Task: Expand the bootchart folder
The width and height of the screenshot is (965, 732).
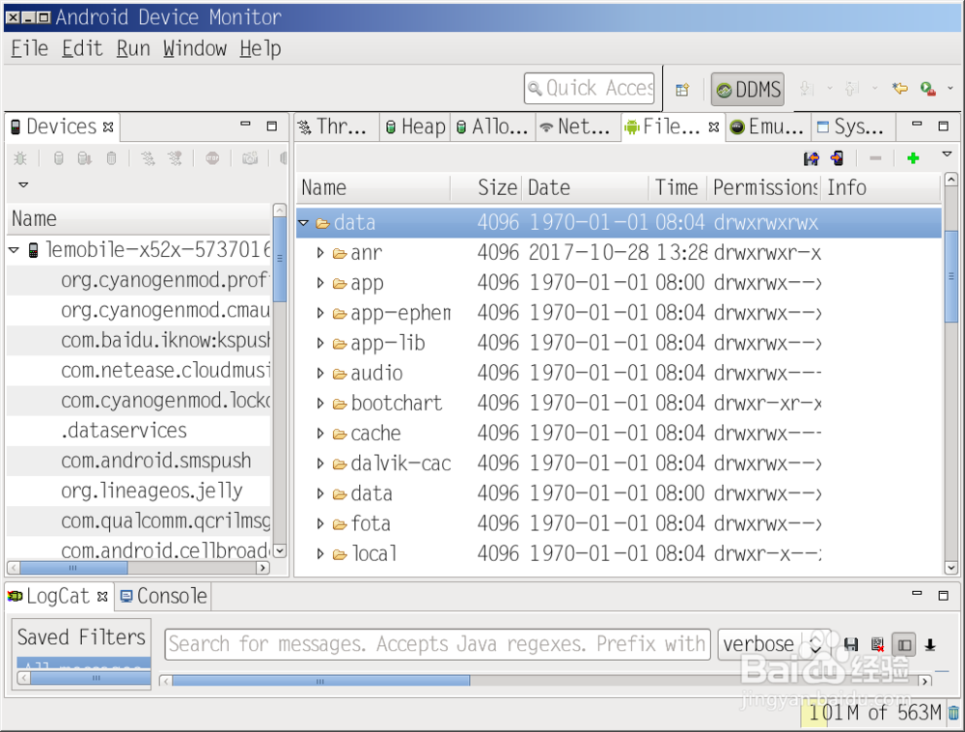Action: pos(320,404)
